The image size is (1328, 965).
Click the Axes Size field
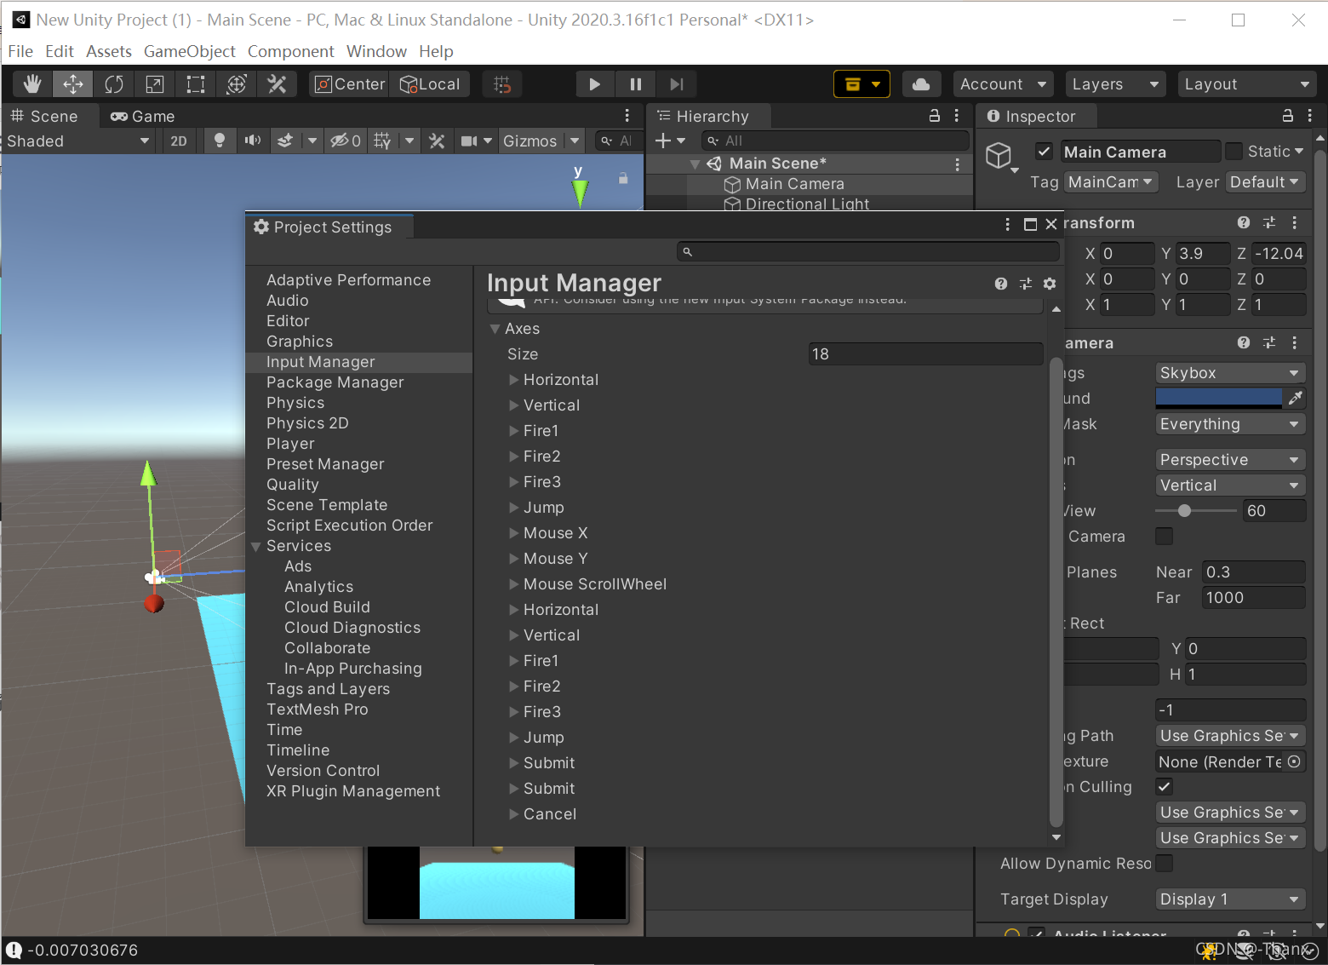coord(925,354)
